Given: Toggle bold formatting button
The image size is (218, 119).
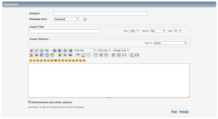Looking at the screenshot, I should [31, 51].
